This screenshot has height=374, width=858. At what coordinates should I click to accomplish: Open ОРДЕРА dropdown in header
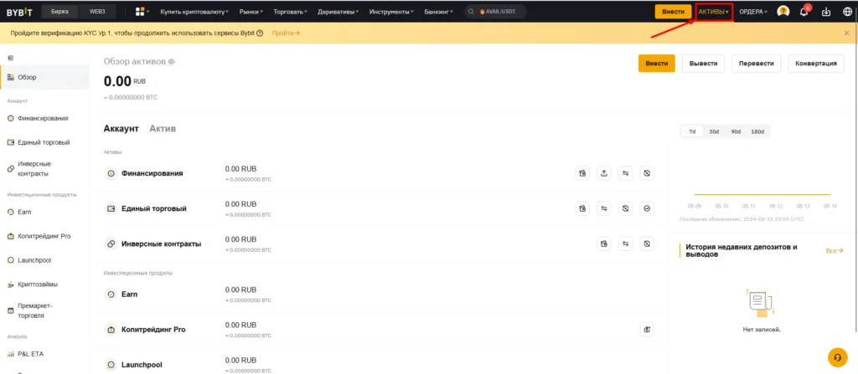[753, 12]
